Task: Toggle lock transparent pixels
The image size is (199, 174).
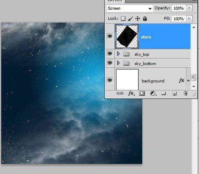Action: (123, 19)
